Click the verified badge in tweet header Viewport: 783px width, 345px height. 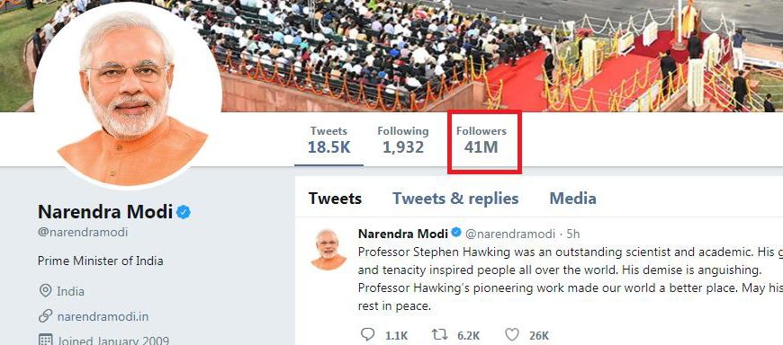(x=456, y=233)
